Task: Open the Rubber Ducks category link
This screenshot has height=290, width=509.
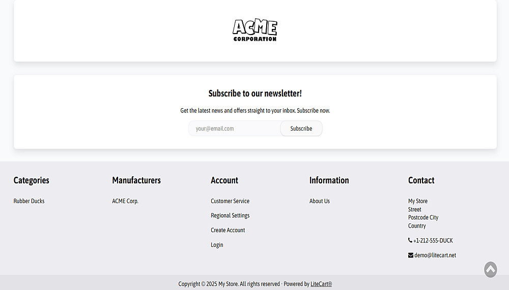Action: click(x=29, y=201)
